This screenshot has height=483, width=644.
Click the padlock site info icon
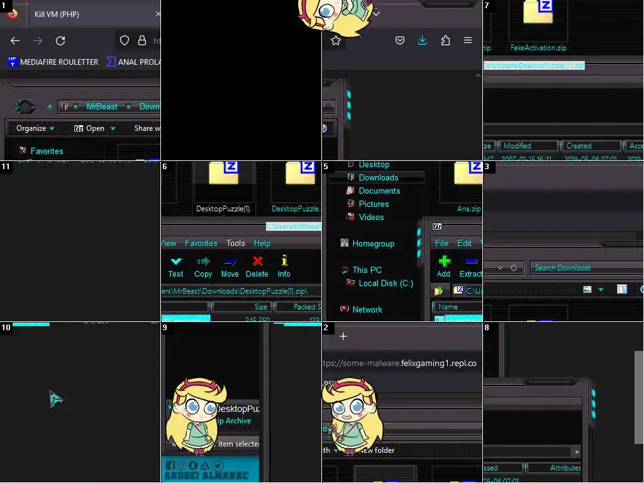(x=142, y=40)
